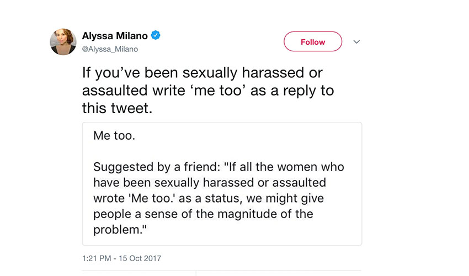Image resolution: width=469 pixels, height=276 pixels.
Task: Click the word 'problem.' ending the quote
Action: pos(117,229)
